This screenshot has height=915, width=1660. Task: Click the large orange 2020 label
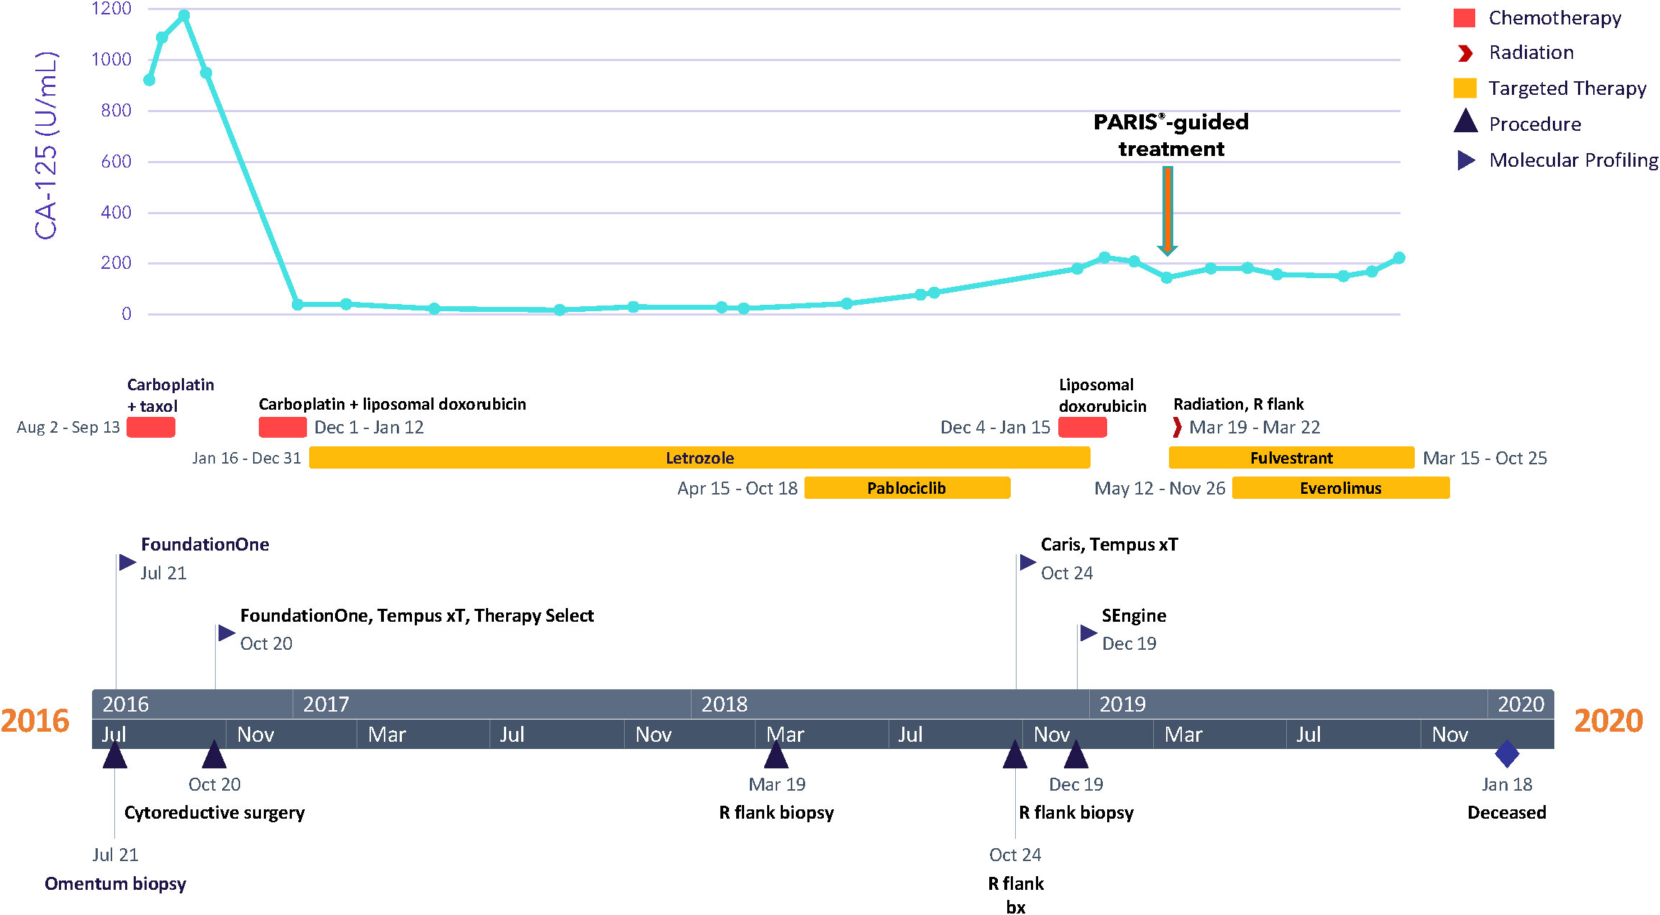(1609, 721)
